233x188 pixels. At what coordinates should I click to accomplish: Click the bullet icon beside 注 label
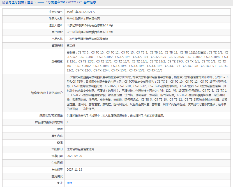58,183
